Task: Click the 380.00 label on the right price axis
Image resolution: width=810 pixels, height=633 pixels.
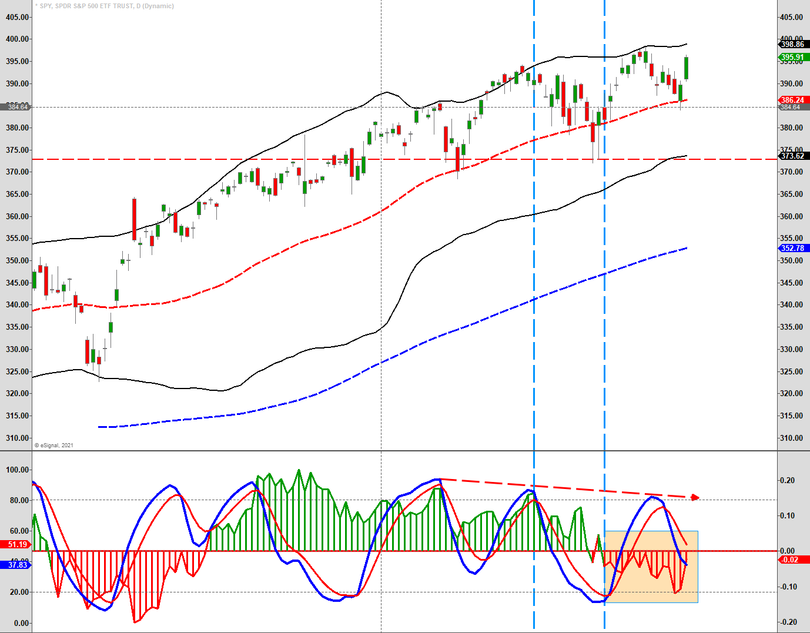Action: click(791, 128)
